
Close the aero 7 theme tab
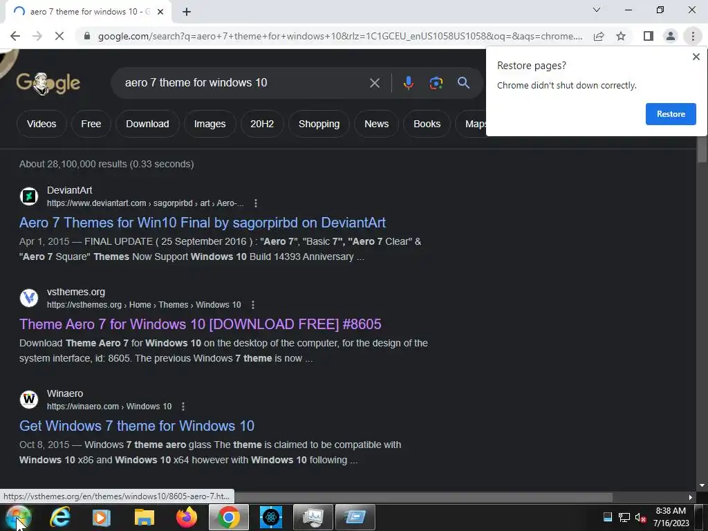[x=160, y=12]
